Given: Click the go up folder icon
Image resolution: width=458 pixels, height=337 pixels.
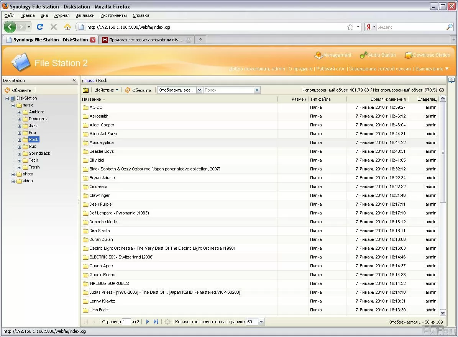Looking at the screenshot, I should (85, 90).
